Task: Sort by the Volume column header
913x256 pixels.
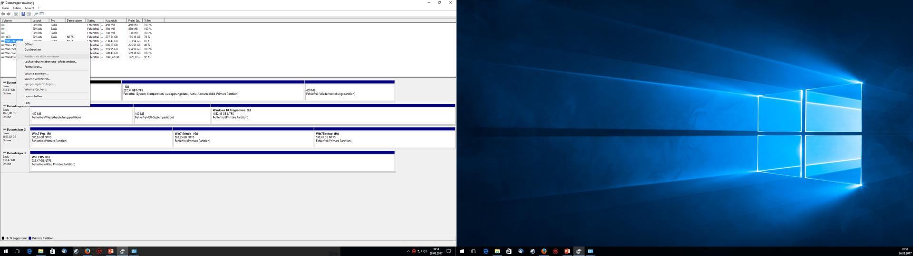Action: 16,20
